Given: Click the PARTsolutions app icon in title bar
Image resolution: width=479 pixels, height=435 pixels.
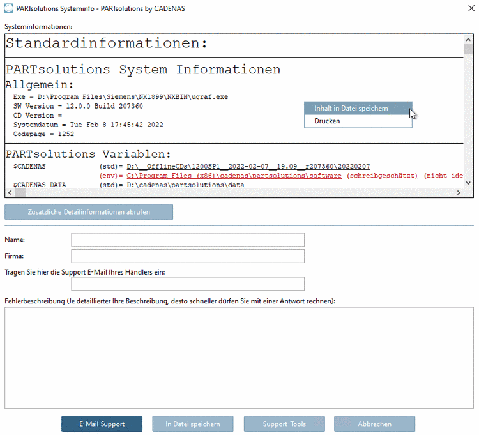Looking at the screenshot, I should [8, 8].
